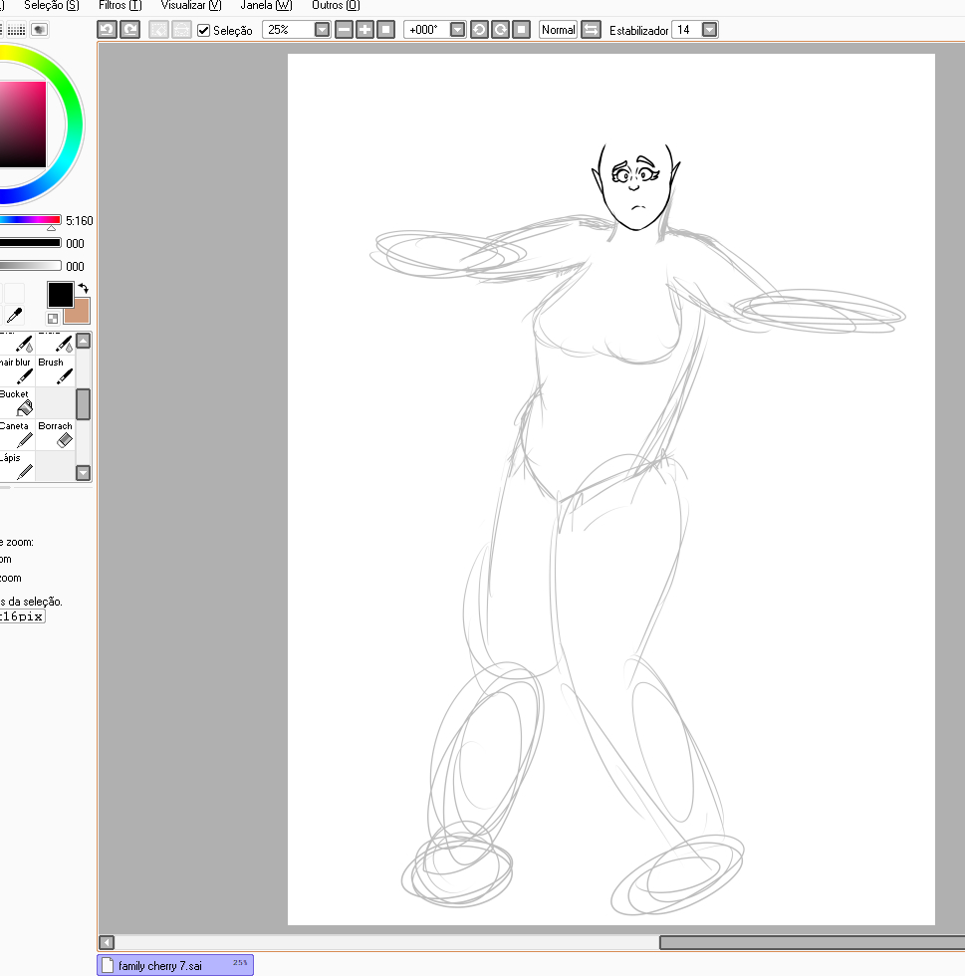Click the Normal view button
The image size is (965, 976).
[558, 30]
